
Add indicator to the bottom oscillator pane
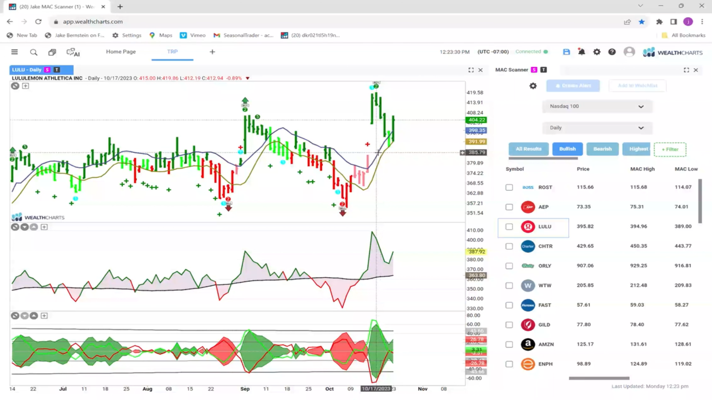point(44,316)
